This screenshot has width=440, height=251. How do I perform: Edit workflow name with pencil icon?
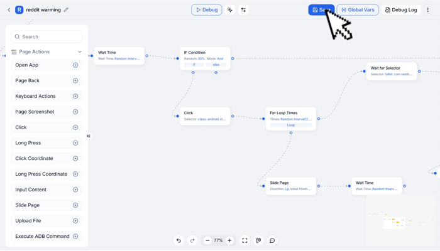(x=66, y=10)
